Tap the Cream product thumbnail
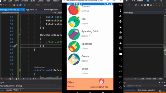The height and width of the screenshot is (93, 166). pyautogui.click(x=74, y=59)
